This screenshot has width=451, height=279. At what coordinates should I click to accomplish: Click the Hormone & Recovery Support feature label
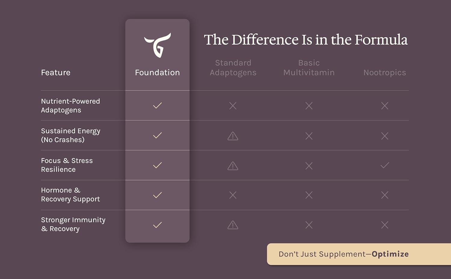pyautogui.click(x=70, y=195)
